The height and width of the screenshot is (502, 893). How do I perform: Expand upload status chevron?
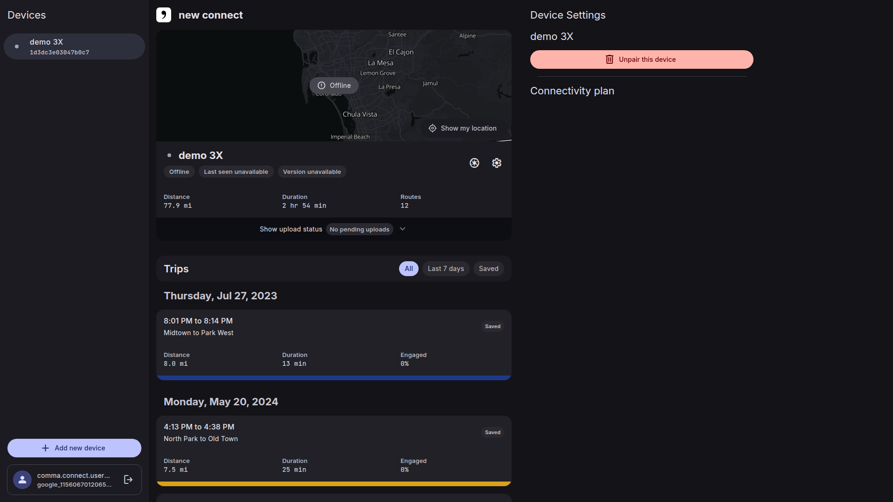403,229
